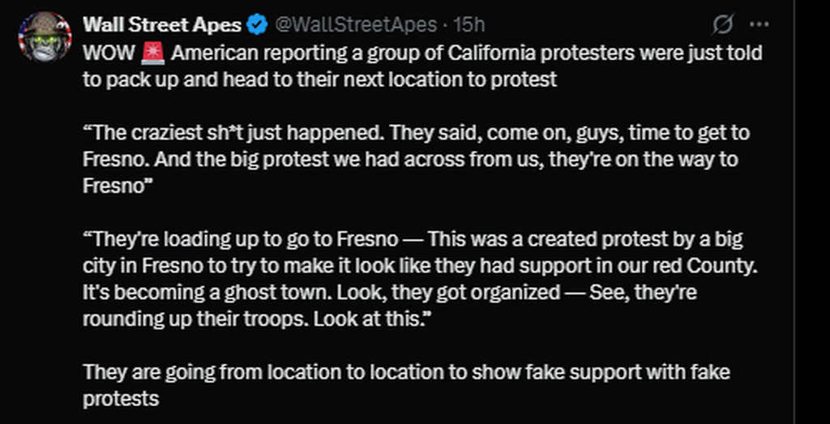Open the 15h timestamp link

(x=469, y=25)
